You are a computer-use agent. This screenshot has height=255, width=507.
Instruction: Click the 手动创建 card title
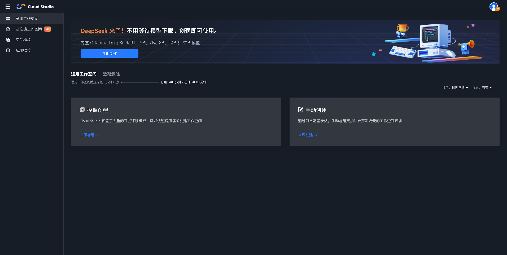point(316,110)
